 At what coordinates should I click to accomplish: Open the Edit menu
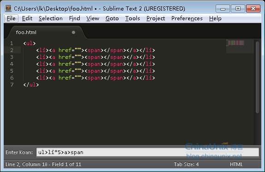[x=27, y=18]
